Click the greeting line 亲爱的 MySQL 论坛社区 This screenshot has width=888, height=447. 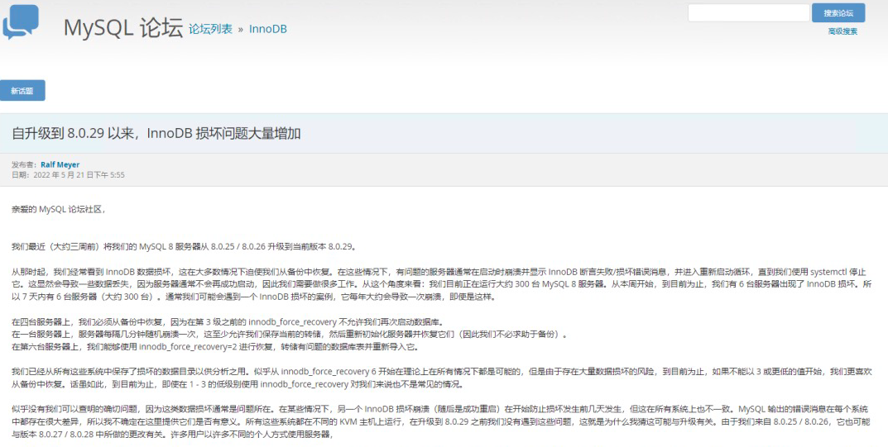pos(59,209)
